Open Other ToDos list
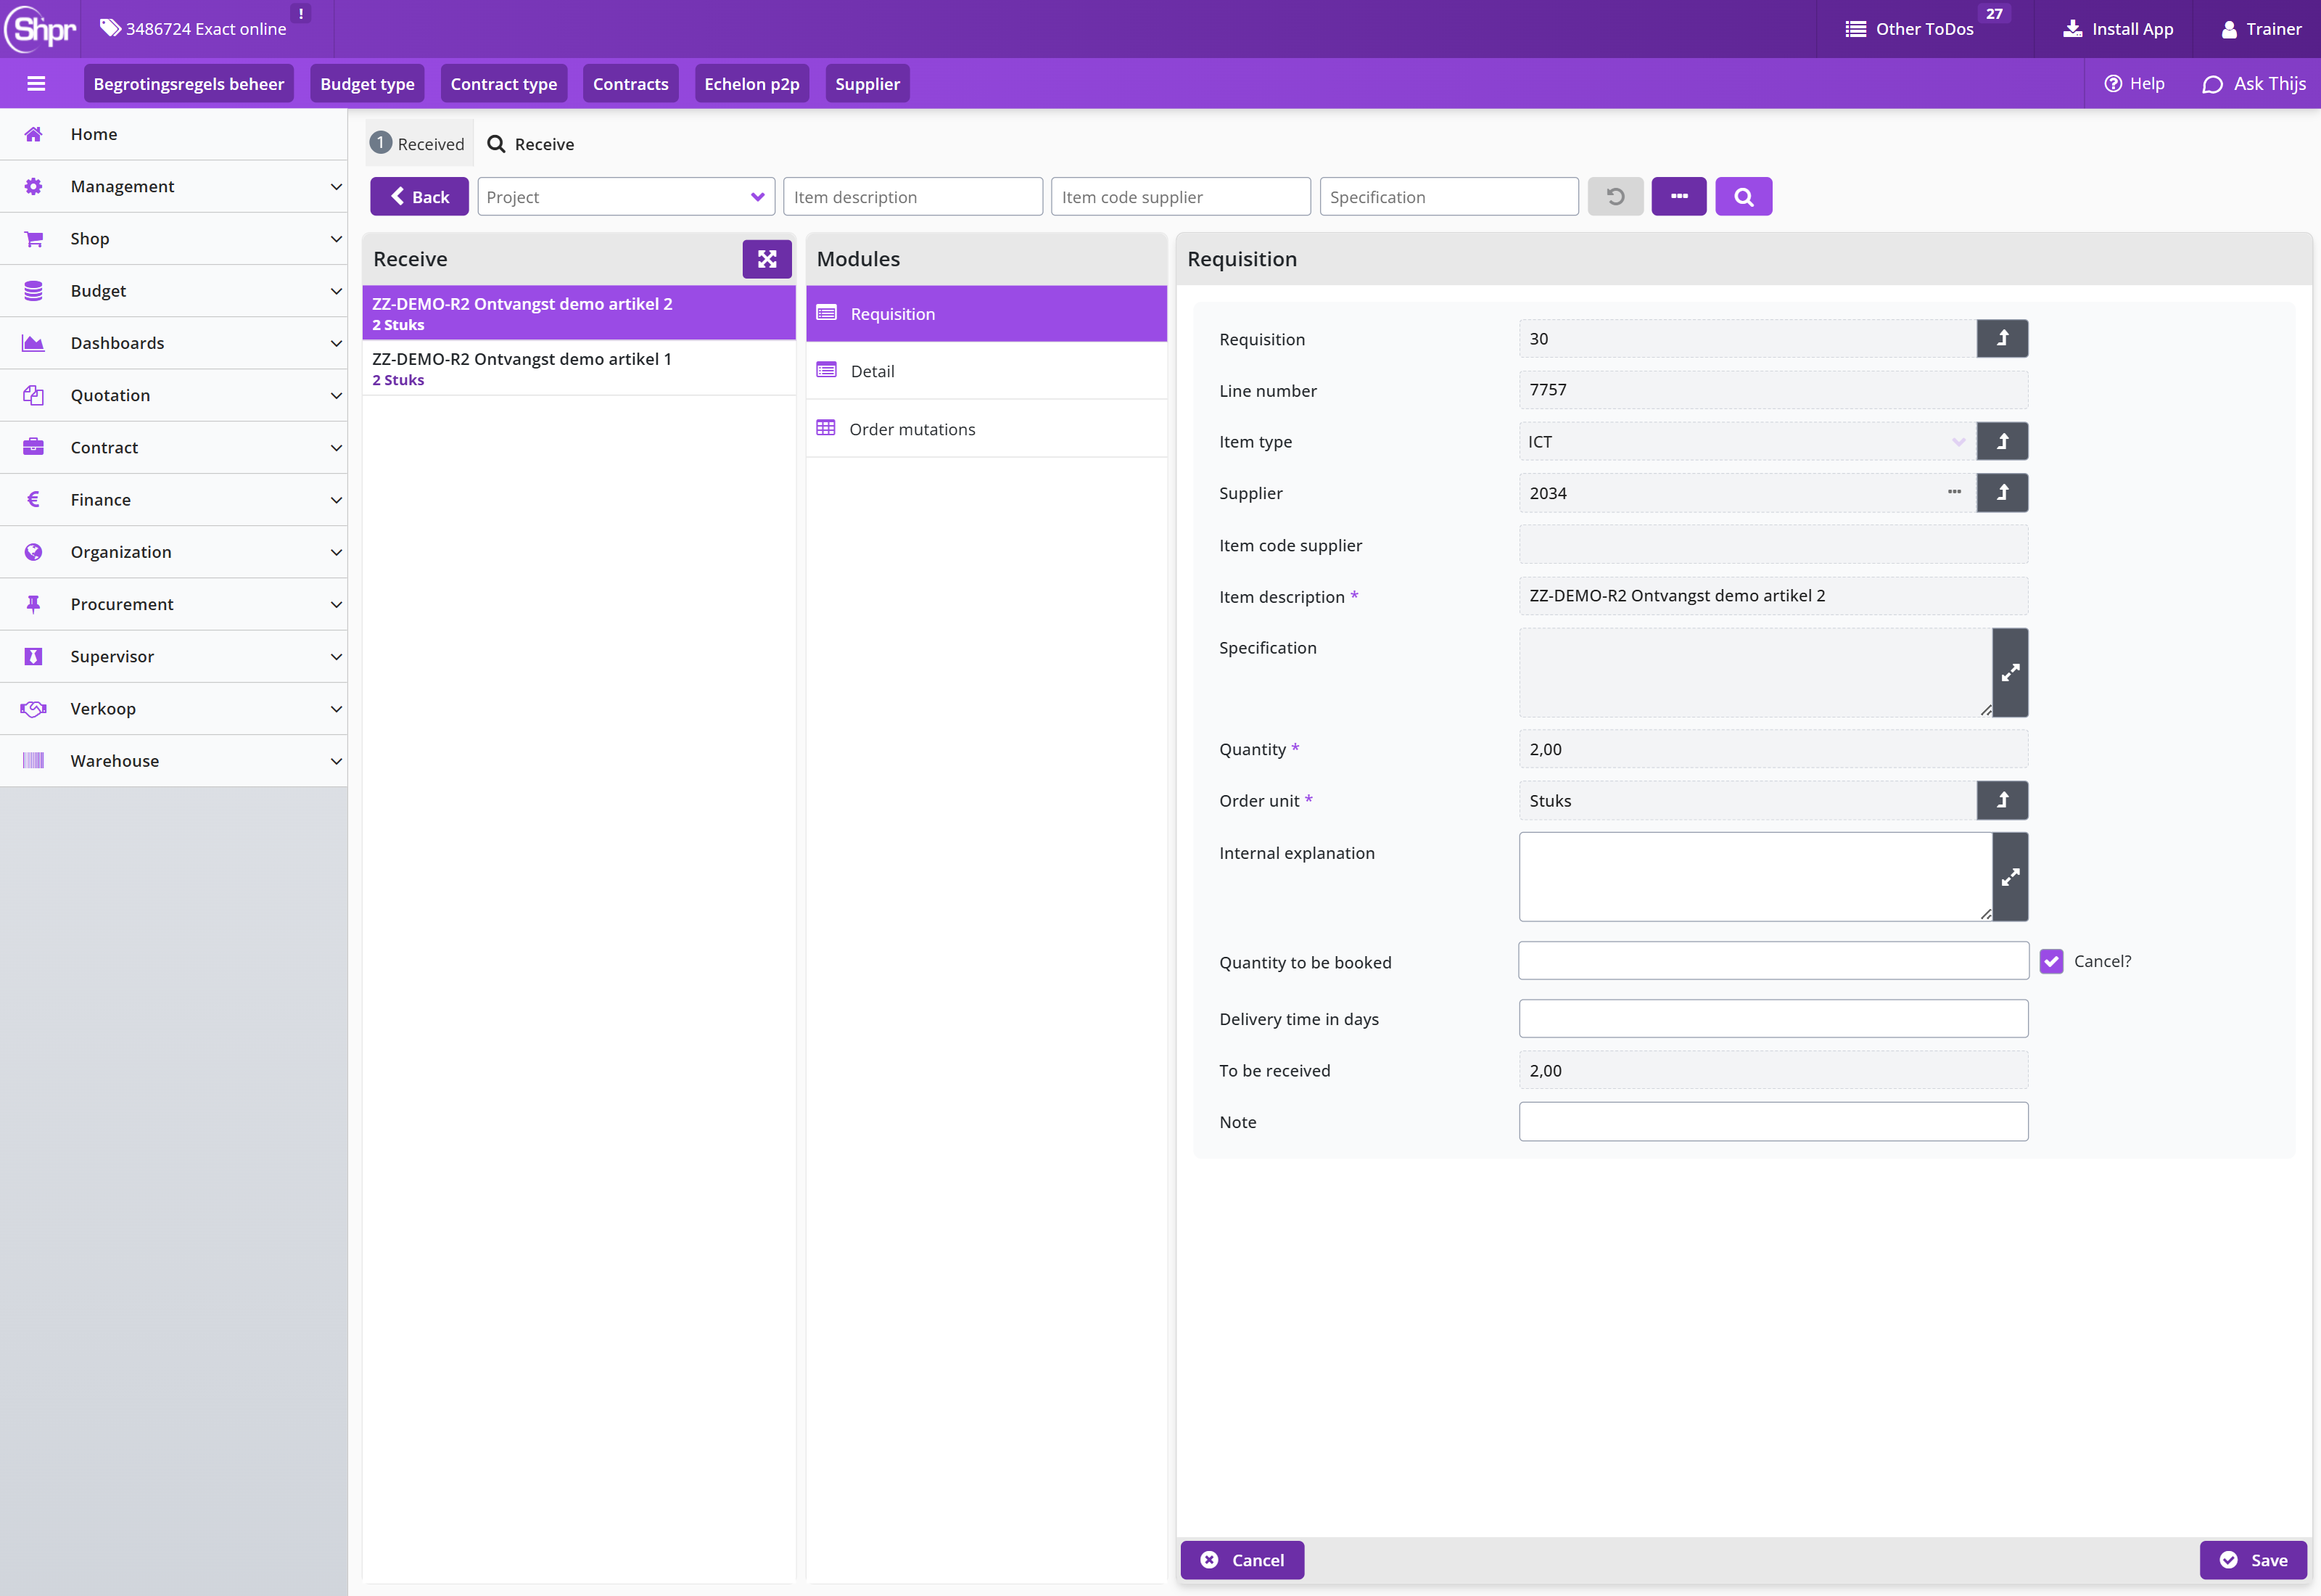This screenshot has height=1596, width=2321. pos(1909,29)
